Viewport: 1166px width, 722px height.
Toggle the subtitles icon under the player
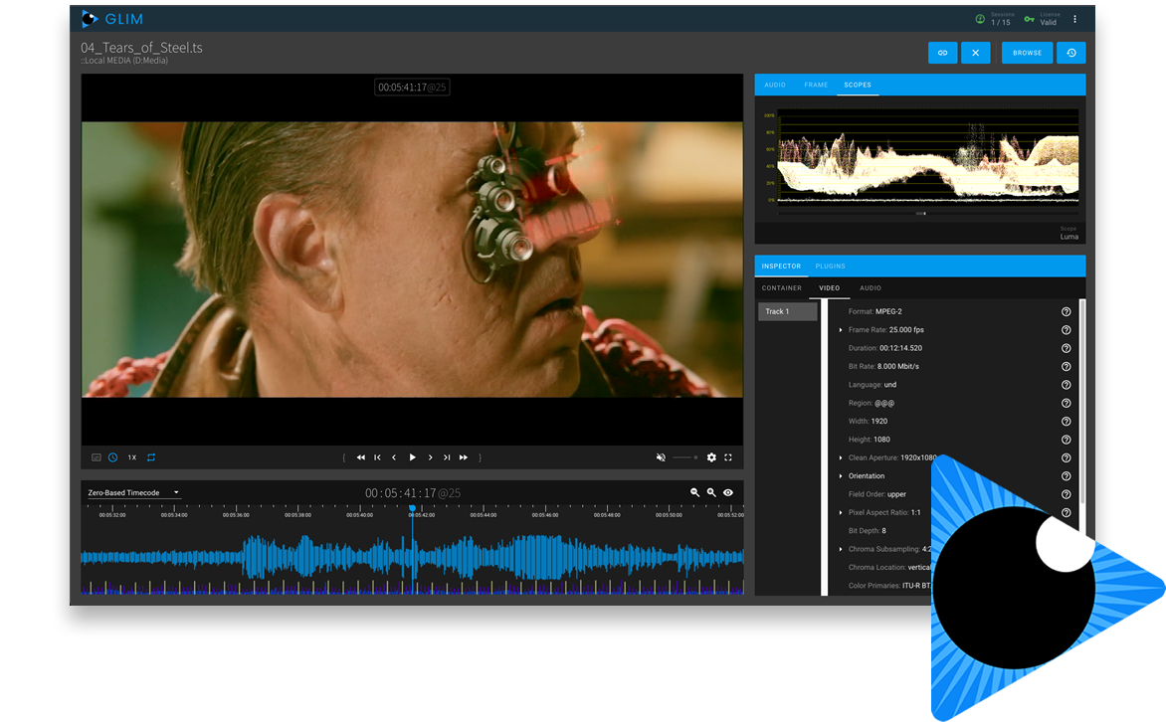96,457
